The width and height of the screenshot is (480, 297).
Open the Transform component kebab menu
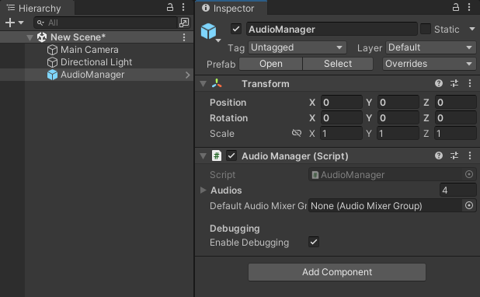click(470, 83)
